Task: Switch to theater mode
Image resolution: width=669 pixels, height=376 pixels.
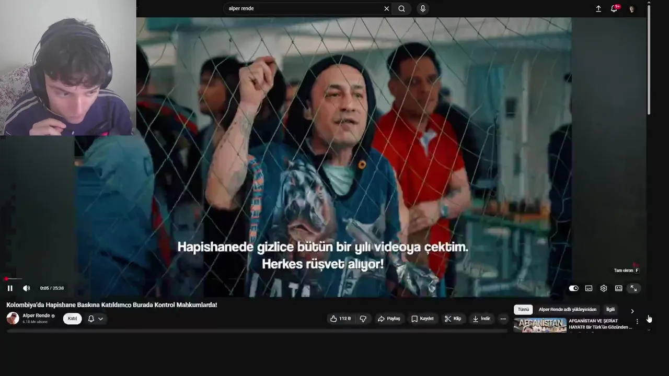Action: (x=619, y=288)
